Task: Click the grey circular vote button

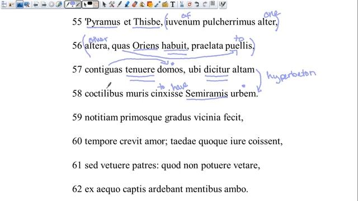Action: [x=51, y=4]
